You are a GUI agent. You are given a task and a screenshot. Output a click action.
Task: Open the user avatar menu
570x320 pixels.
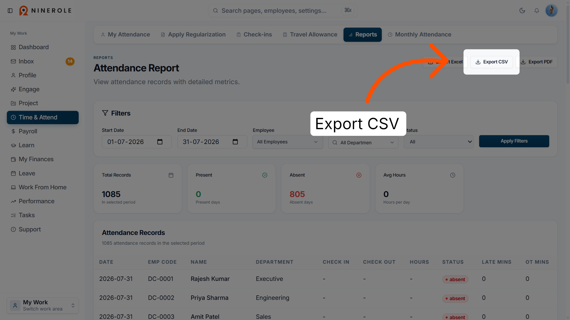click(x=551, y=11)
